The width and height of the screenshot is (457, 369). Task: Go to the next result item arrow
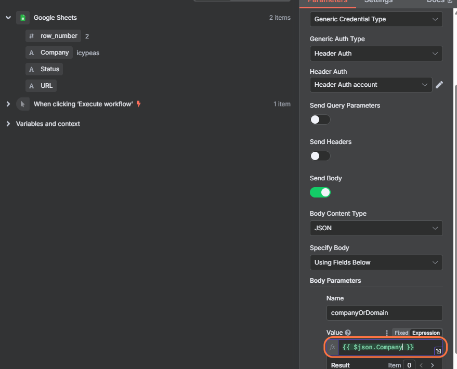coord(433,365)
